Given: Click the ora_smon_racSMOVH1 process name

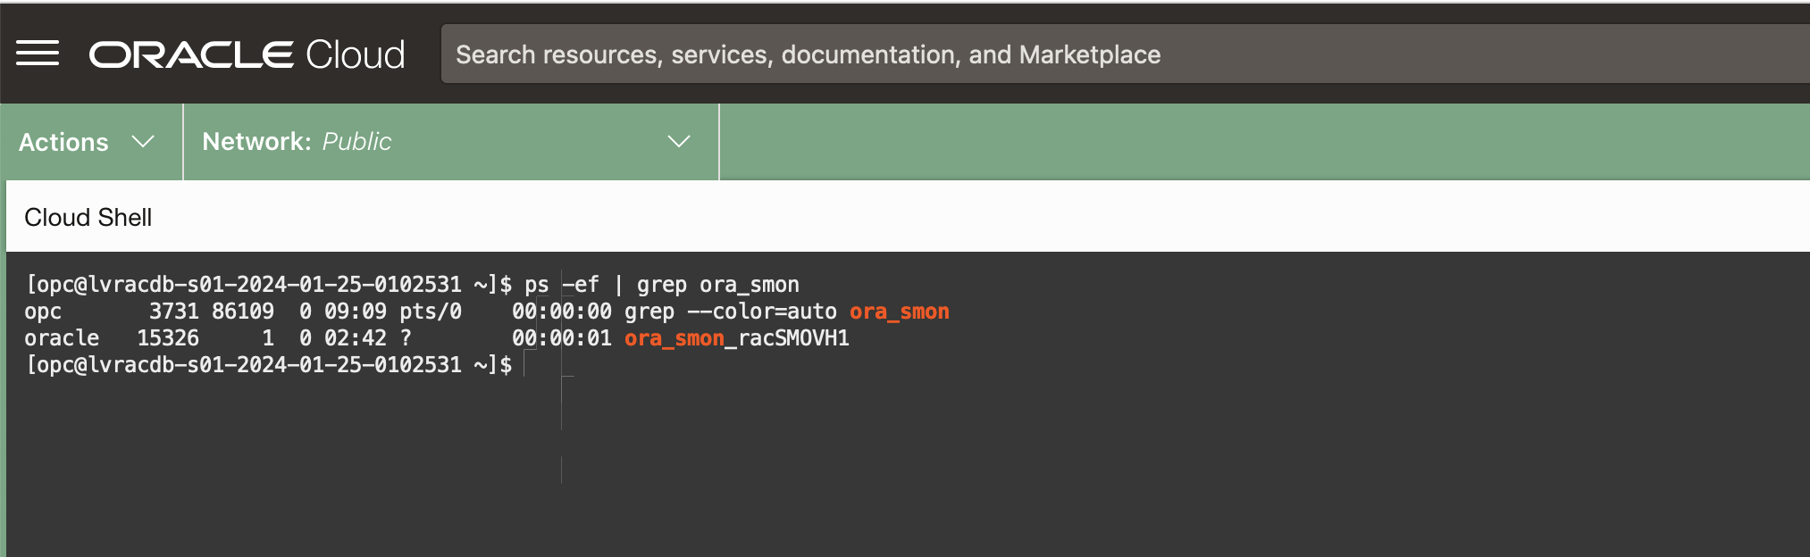Looking at the screenshot, I should tap(737, 338).
